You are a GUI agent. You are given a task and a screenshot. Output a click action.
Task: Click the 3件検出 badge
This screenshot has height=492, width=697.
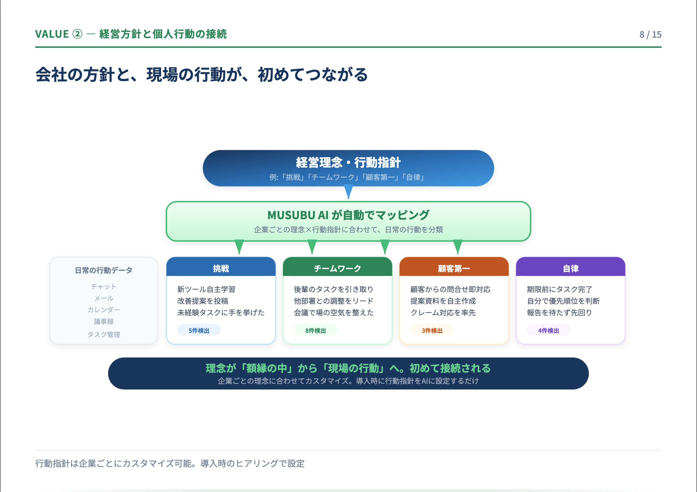[432, 330]
